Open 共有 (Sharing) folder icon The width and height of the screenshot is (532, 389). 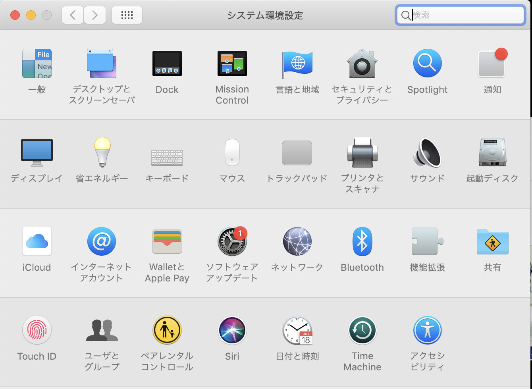pyautogui.click(x=493, y=241)
